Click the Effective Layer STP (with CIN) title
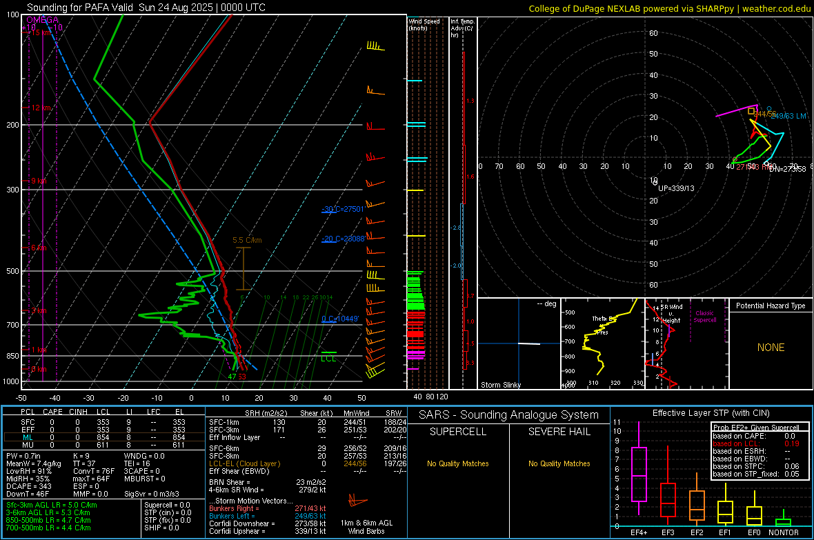 (711, 413)
